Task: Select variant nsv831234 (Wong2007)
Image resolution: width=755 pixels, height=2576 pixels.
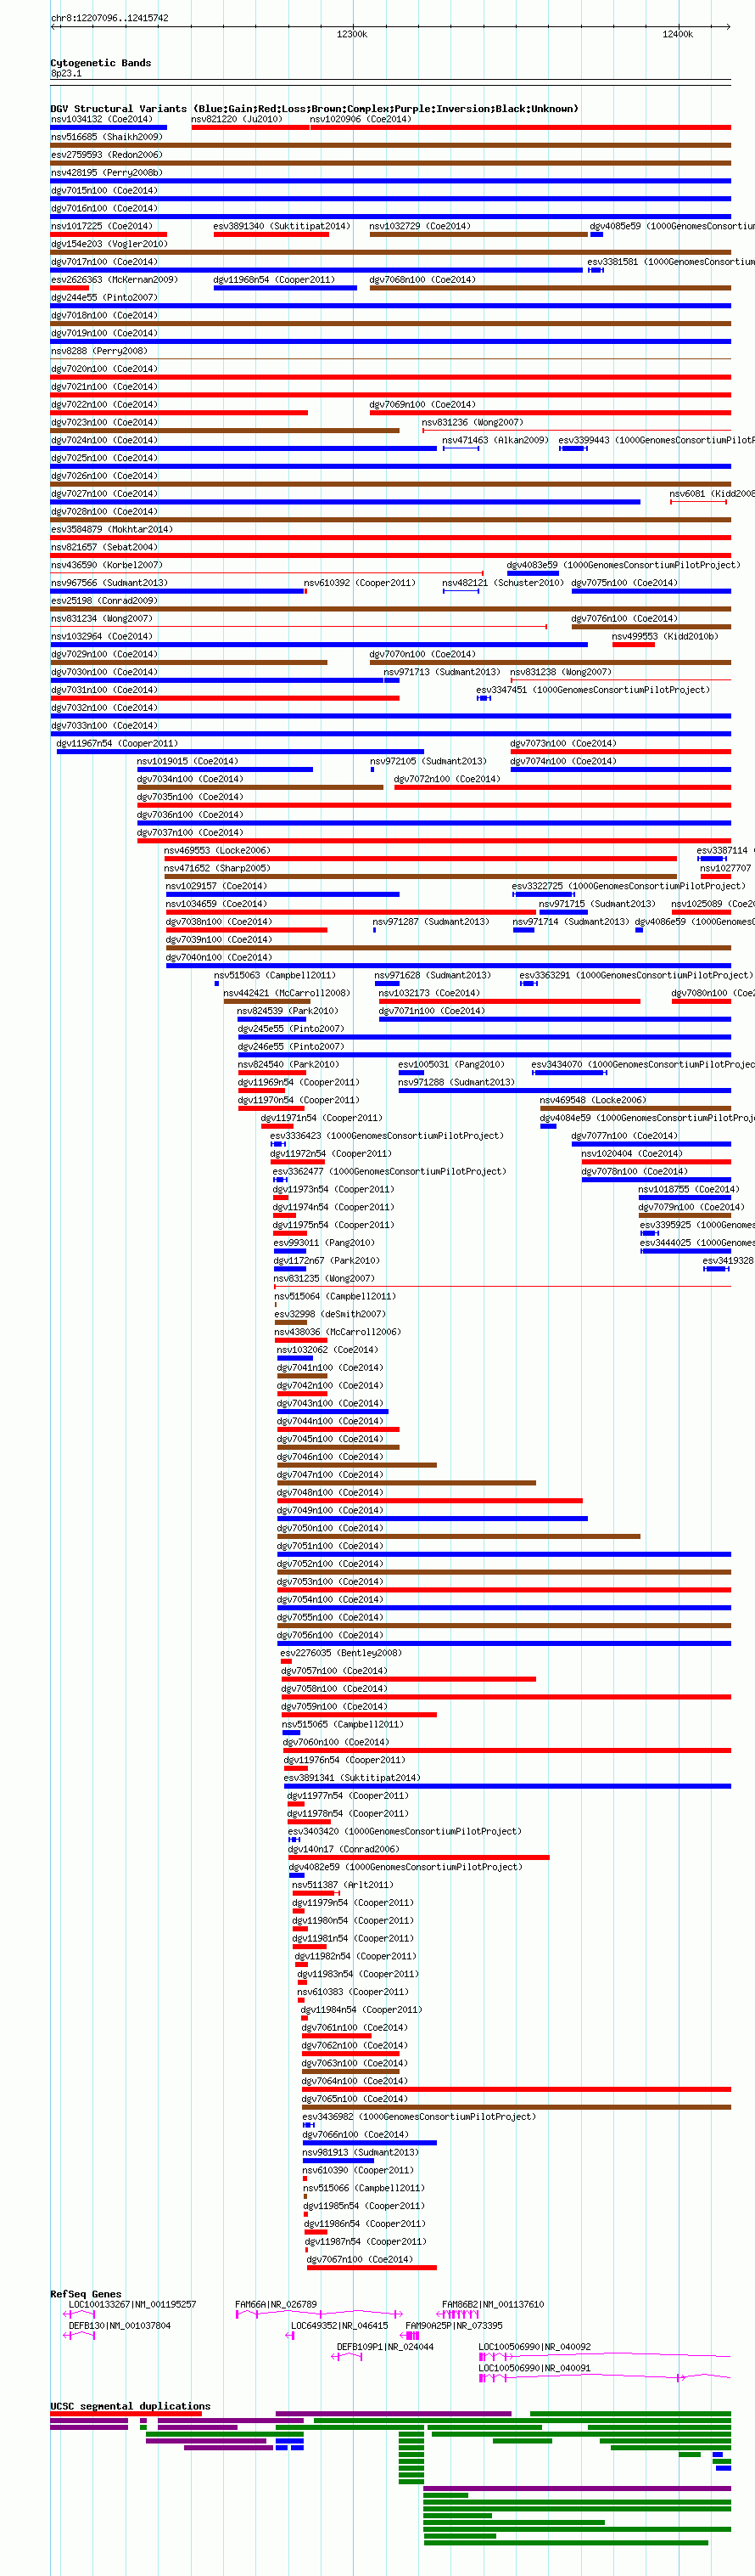Action: [x=102, y=619]
